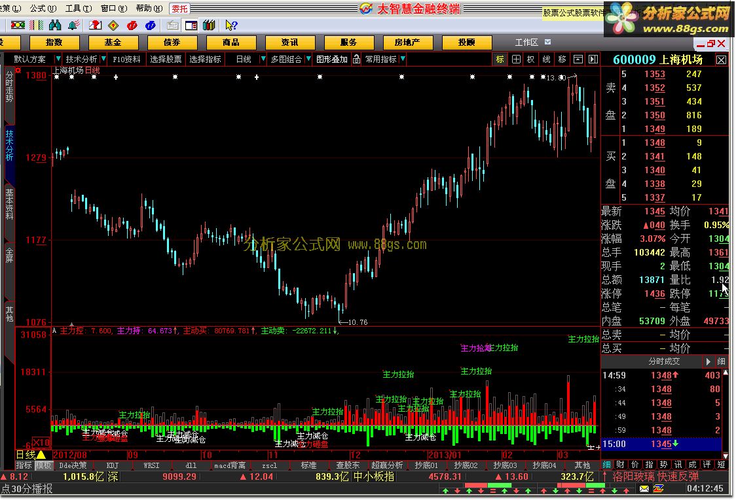Image resolution: width=736 pixels, height=500 pixels.
Task: Toggle the 模板 mode at bottom left
Action: [x=44, y=465]
